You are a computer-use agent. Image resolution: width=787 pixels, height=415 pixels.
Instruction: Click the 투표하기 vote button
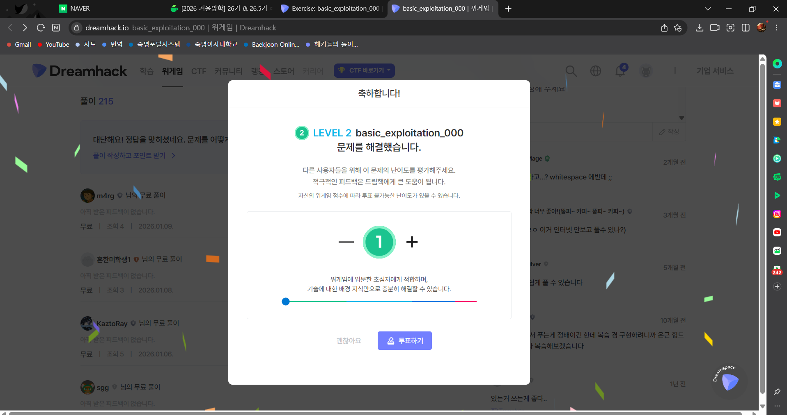coord(404,340)
